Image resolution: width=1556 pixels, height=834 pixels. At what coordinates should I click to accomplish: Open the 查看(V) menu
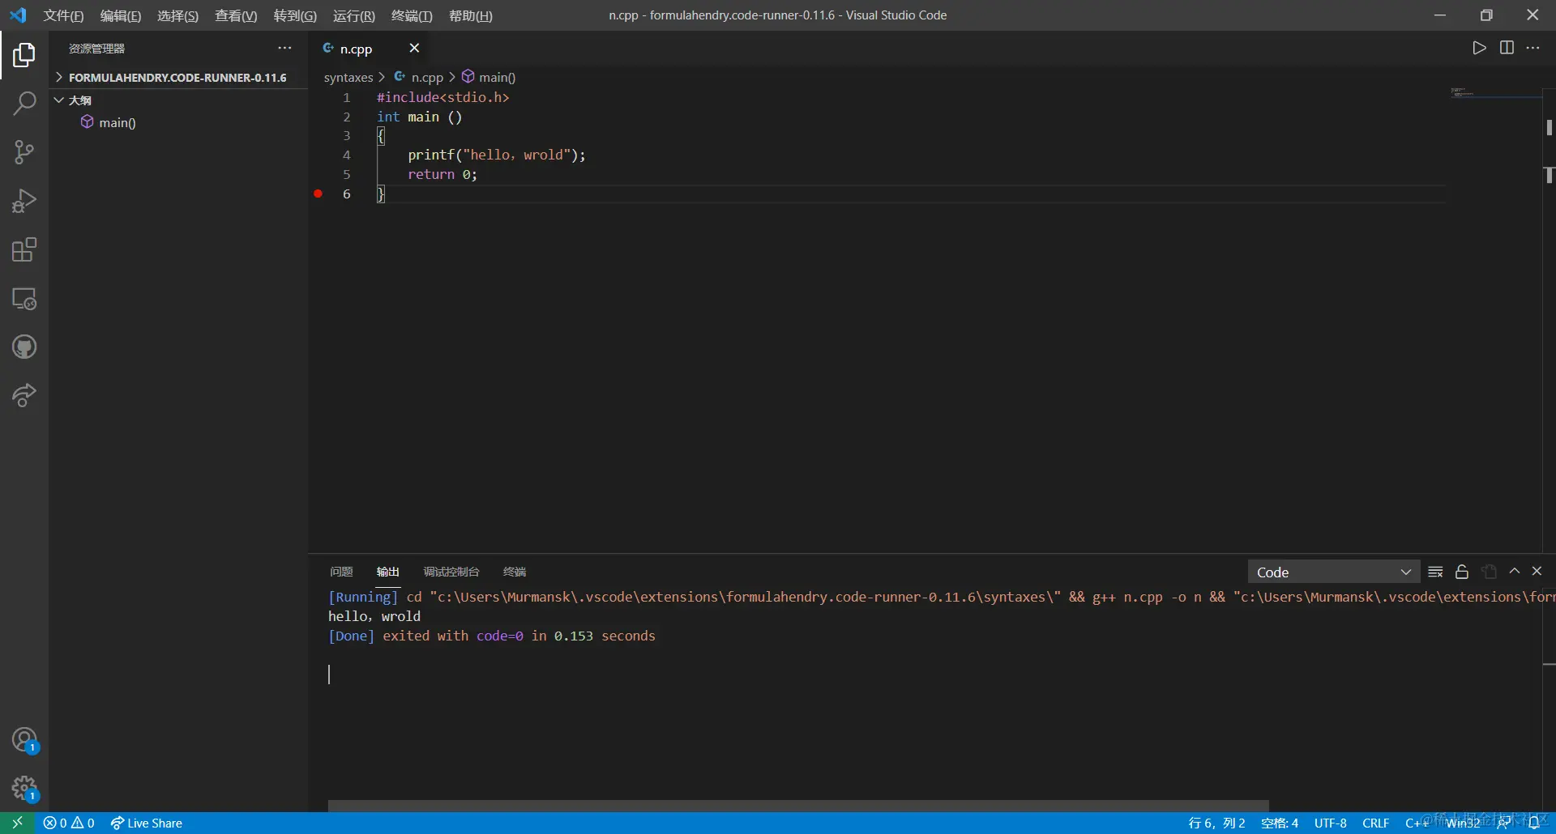(x=236, y=15)
